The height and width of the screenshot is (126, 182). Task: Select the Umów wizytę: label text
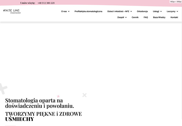tap(28, 3)
